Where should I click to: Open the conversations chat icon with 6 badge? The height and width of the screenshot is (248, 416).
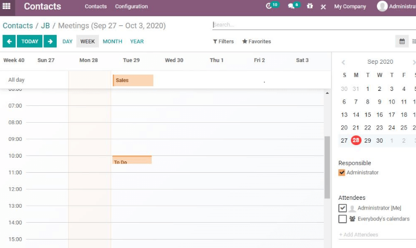tap(291, 6)
